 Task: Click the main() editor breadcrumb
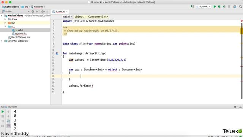pyautogui.click(x=67, y=17)
